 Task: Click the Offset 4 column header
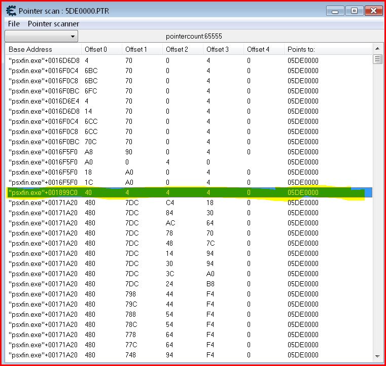(x=264, y=49)
